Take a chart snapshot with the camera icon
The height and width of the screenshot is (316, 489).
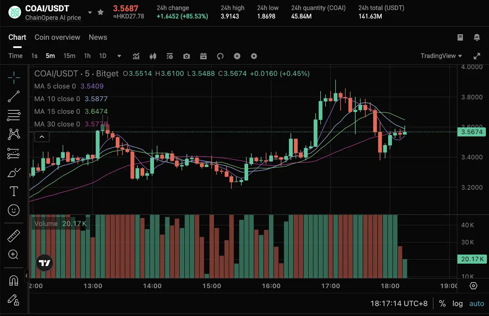click(x=186, y=56)
